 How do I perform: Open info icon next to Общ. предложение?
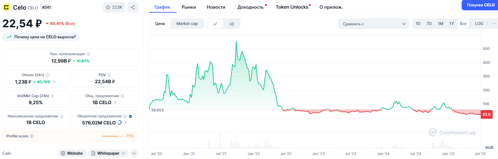click(122, 96)
